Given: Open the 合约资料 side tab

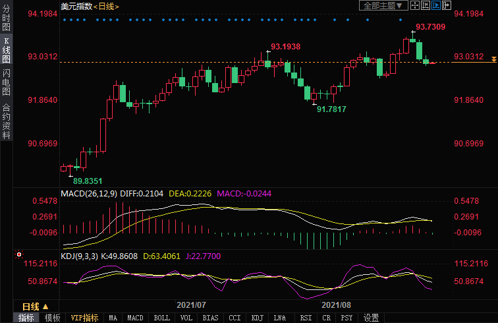Looking at the screenshot, I should (x=6, y=121).
